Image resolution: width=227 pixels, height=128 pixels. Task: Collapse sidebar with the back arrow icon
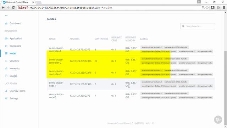pos(6,16)
